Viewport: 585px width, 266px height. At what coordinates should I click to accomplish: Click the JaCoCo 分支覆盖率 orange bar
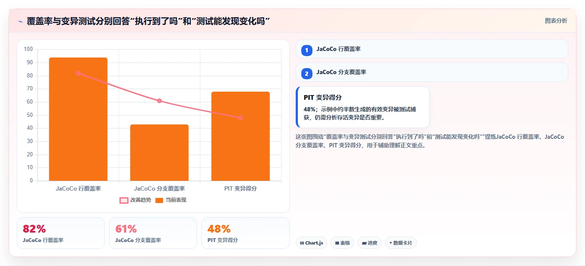[x=159, y=152]
